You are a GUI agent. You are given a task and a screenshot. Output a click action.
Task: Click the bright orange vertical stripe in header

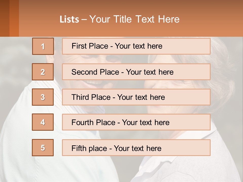14,18
